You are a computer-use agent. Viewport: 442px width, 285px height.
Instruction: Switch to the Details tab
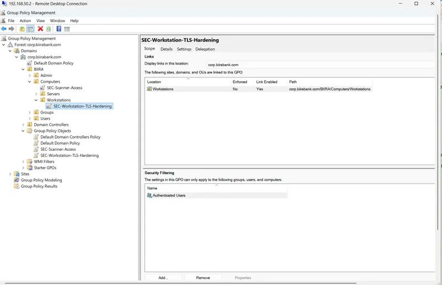[x=166, y=49]
